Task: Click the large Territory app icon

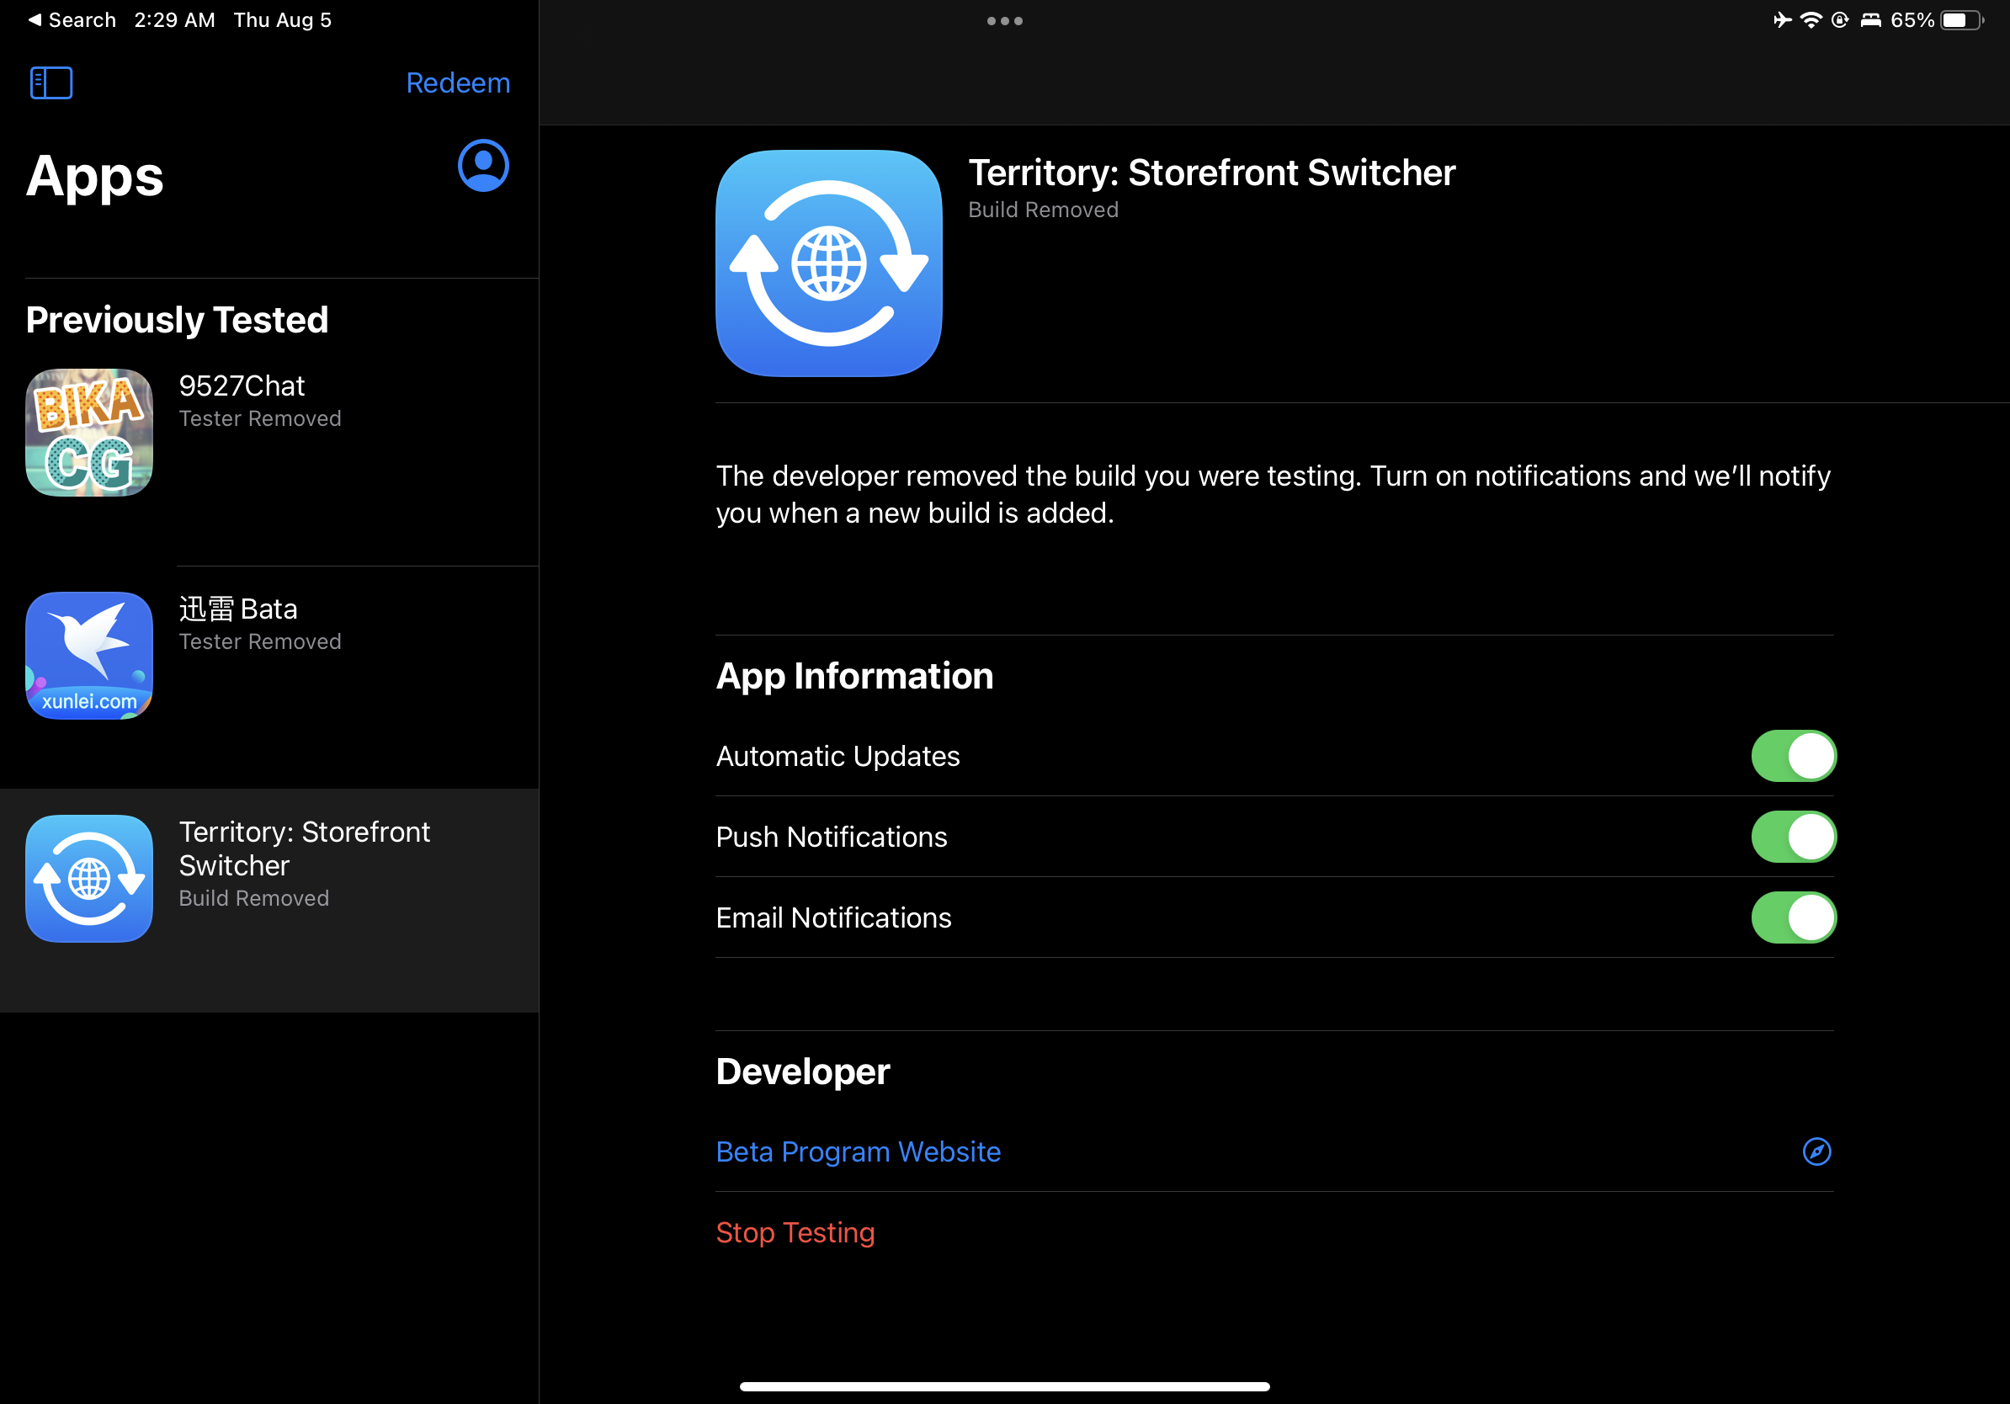Action: [x=829, y=263]
